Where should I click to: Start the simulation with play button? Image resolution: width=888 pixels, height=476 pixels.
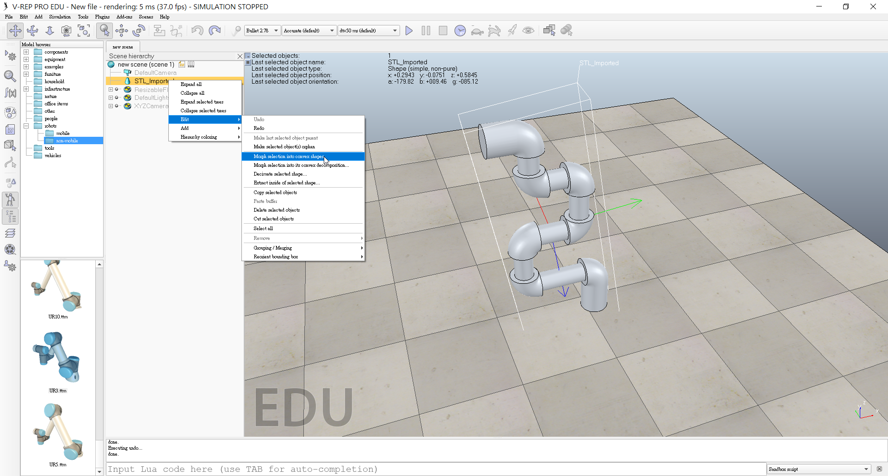coord(409,31)
